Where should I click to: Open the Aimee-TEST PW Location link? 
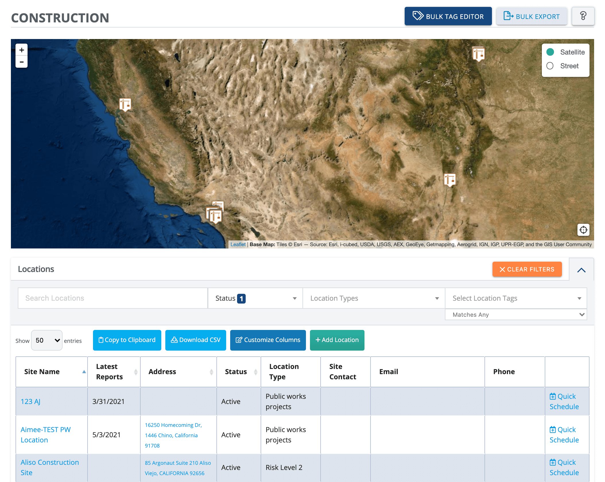tap(46, 435)
